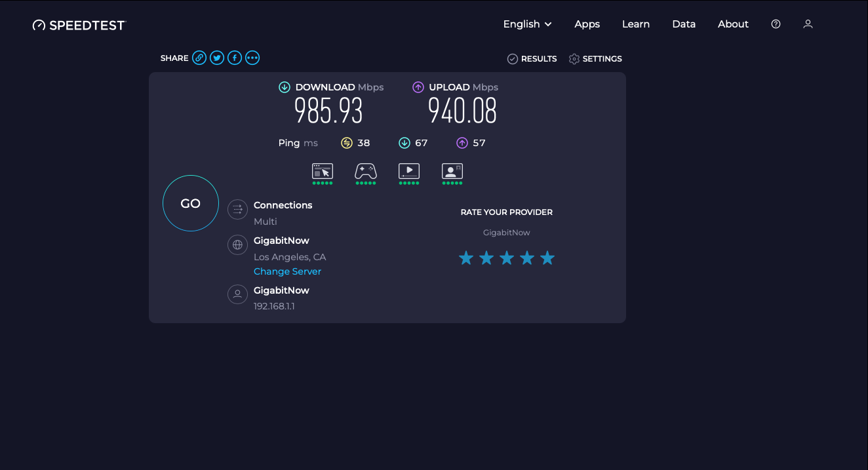The image size is (868, 470).
Task: Click the upload speed 940.08 value
Action: [x=463, y=111]
